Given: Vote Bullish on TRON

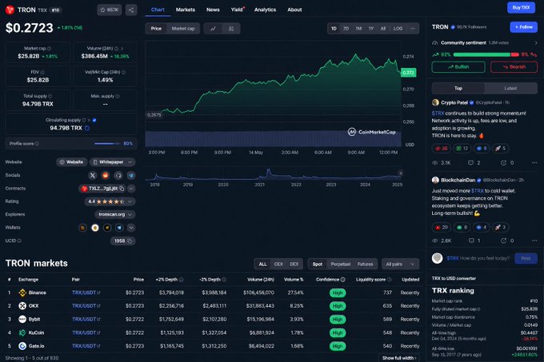Looking at the screenshot, I should [x=458, y=67].
